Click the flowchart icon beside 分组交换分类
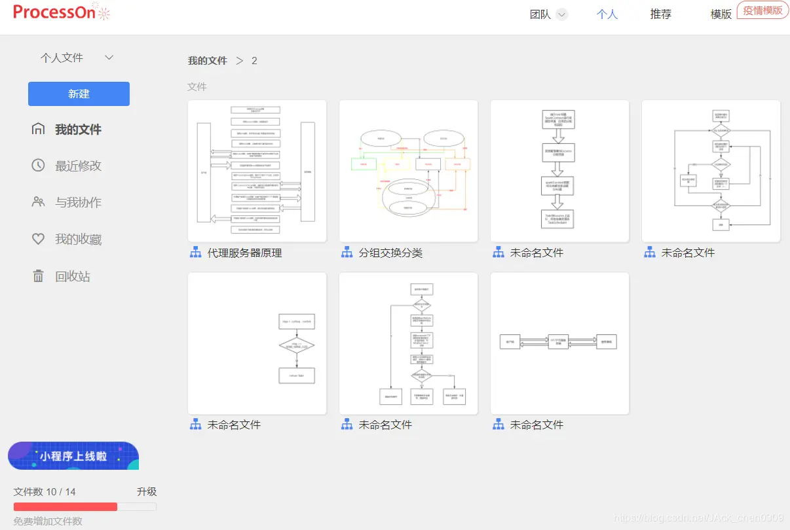This screenshot has height=530, width=790. point(347,252)
